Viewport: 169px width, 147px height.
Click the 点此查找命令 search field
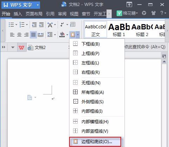(145, 47)
